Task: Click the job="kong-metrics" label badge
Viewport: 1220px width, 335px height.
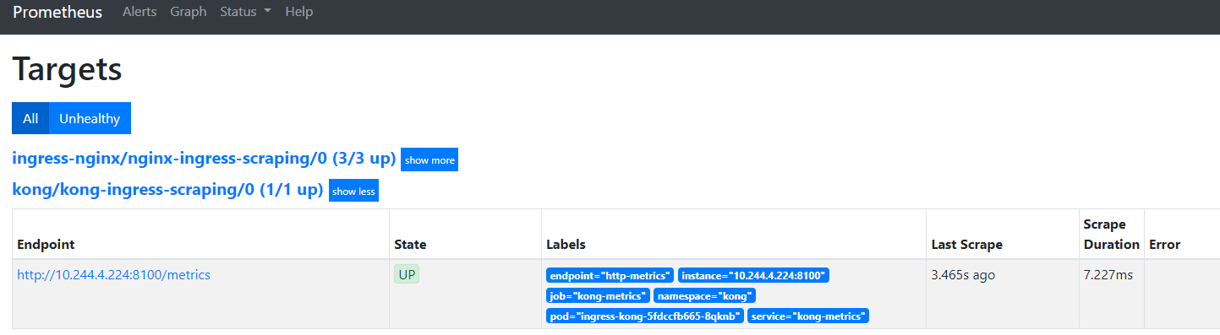Action: [598, 295]
